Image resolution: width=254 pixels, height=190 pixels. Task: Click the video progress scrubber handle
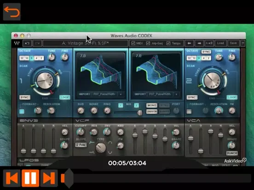[x=69, y=178]
